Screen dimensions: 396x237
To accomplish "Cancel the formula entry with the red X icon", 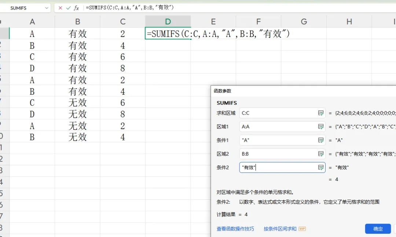I will (60, 8).
